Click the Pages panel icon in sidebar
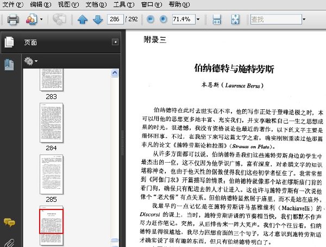This screenshot has height=247, width=326. tap(9, 42)
